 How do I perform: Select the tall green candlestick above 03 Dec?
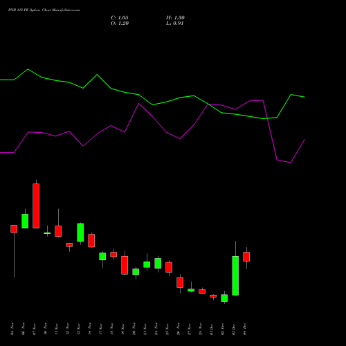[235, 275]
